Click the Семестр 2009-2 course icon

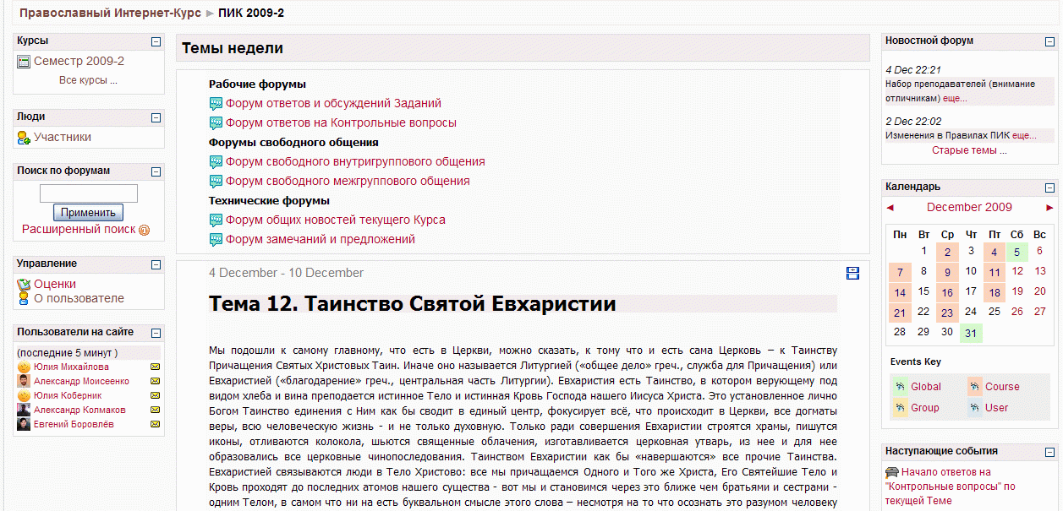25,59
